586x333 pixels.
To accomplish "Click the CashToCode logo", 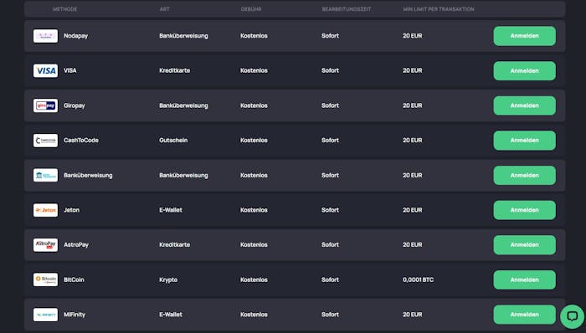I will point(45,141).
